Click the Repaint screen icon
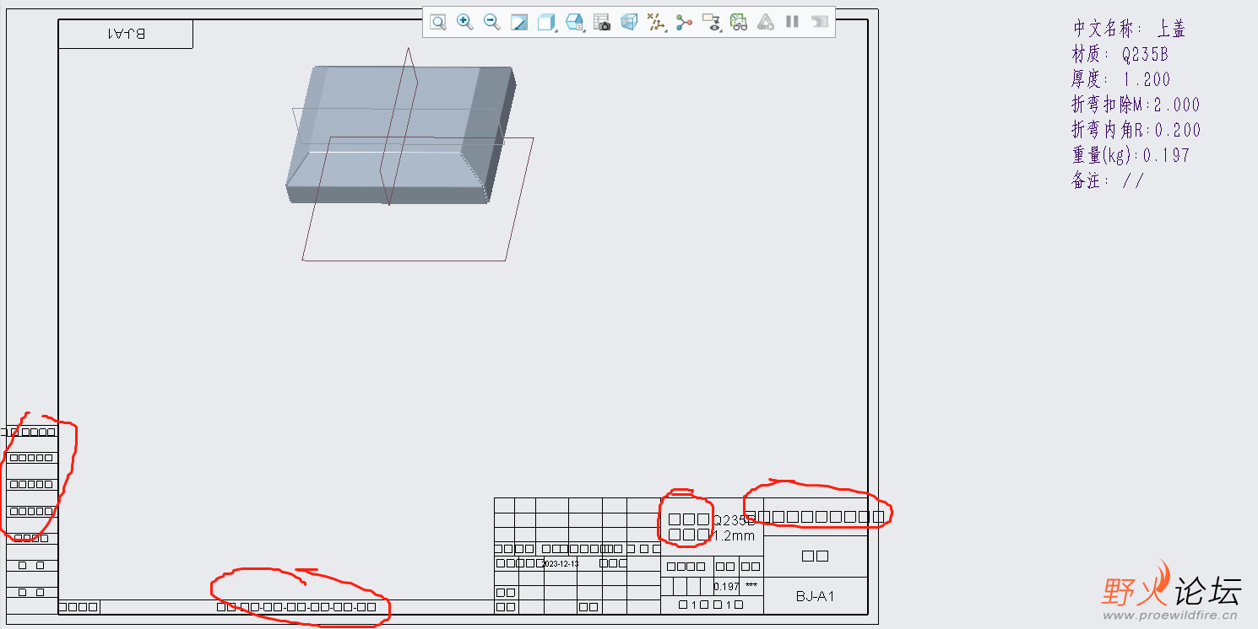The height and width of the screenshot is (629, 1258). (519, 22)
